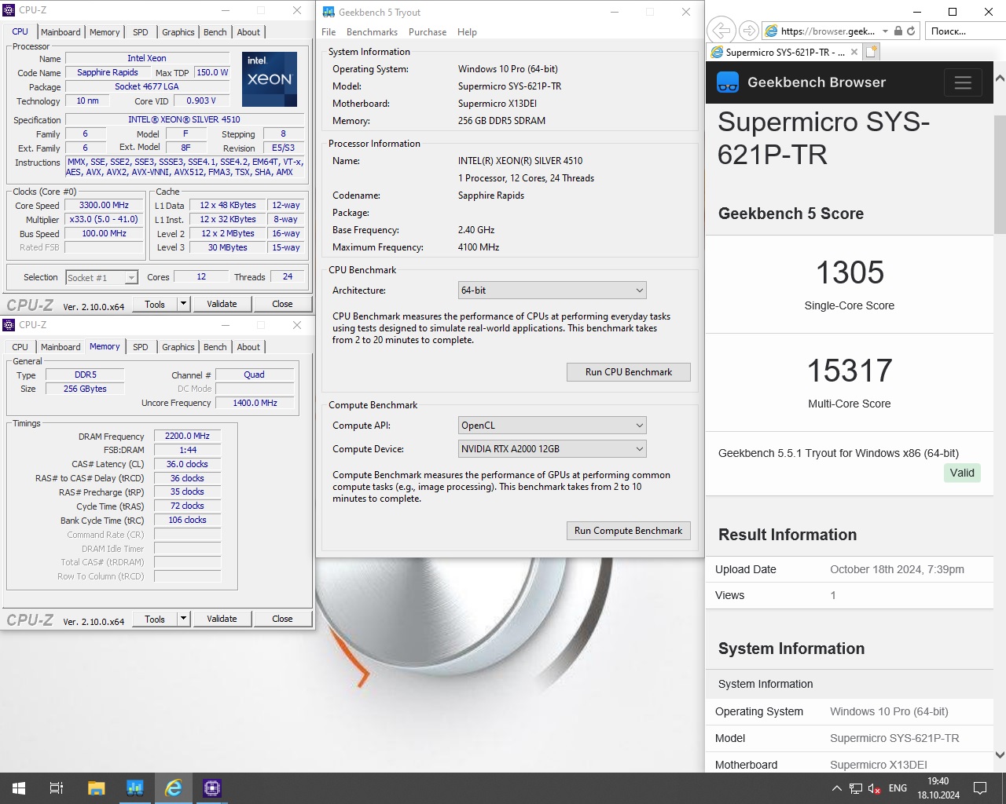Switch to Bench tab in top CPU-Z
The height and width of the screenshot is (804, 1006).
click(x=215, y=32)
